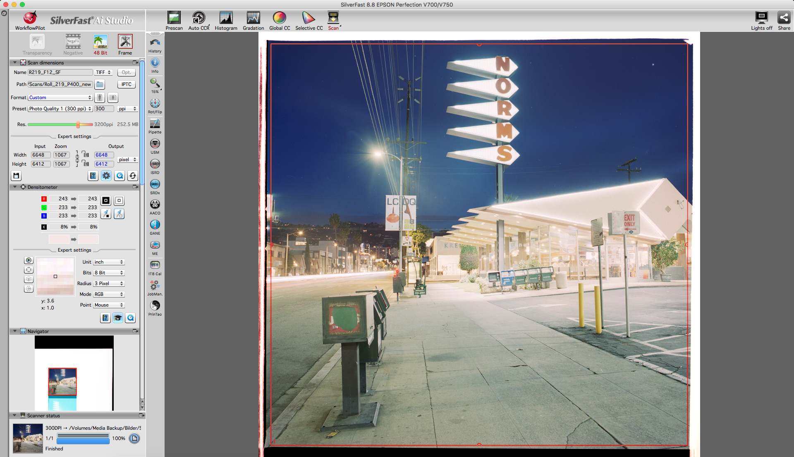The height and width of the screenshot is (457, 794).
Task: Switch to Negative scanning mode
Action: point(73,43)
